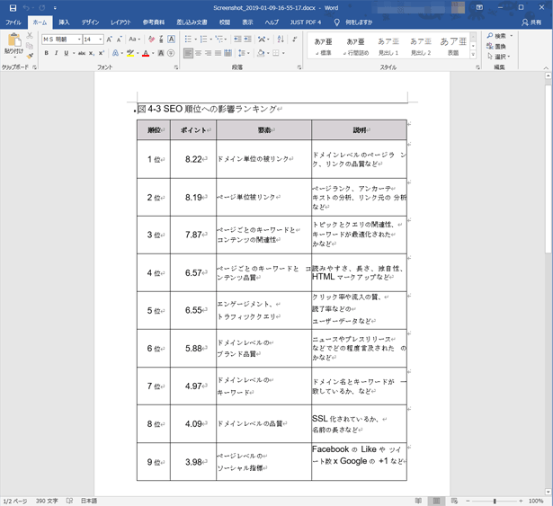Click the Save icon in title bar
The width and height of the screenshot is (553, 506).
coord(13,8)
